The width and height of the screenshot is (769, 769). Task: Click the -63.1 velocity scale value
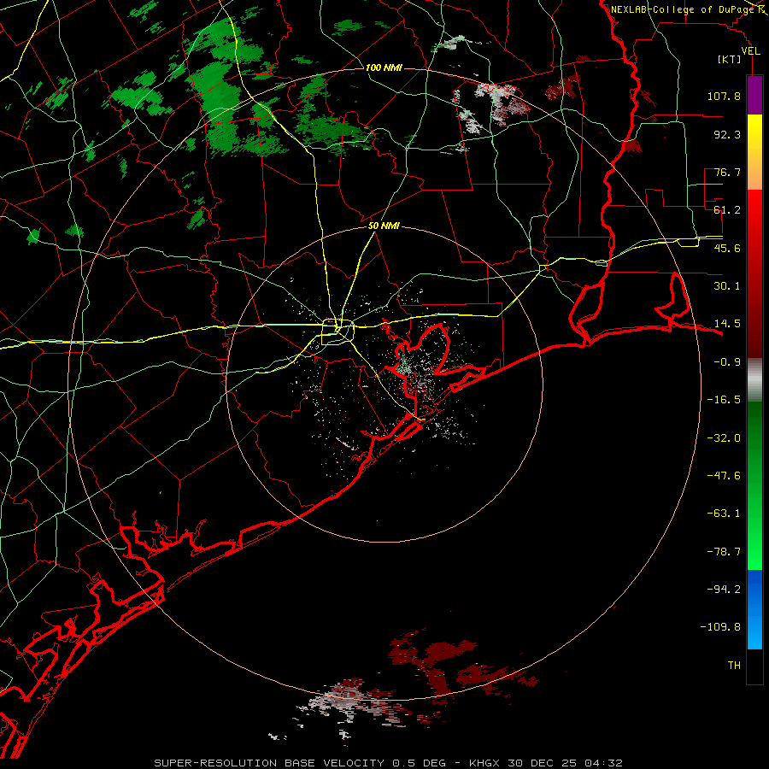[724, 514]
